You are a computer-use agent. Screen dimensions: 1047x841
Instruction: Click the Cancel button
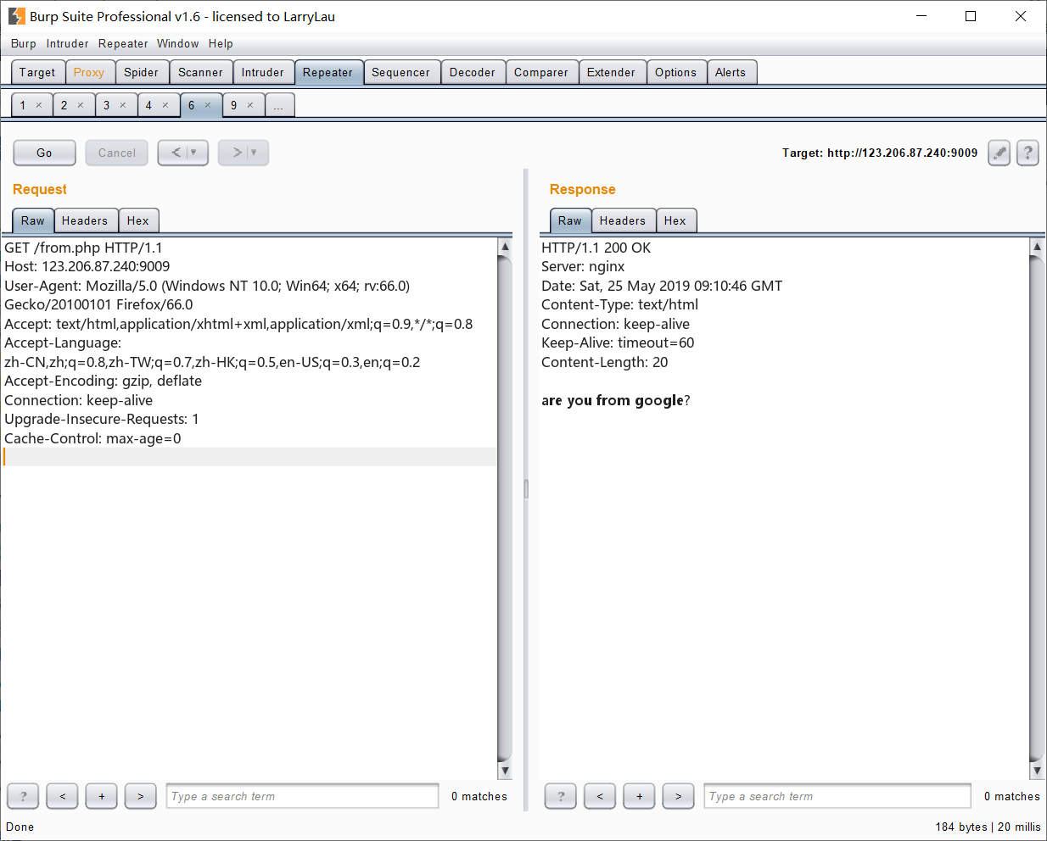click(117, 153)
